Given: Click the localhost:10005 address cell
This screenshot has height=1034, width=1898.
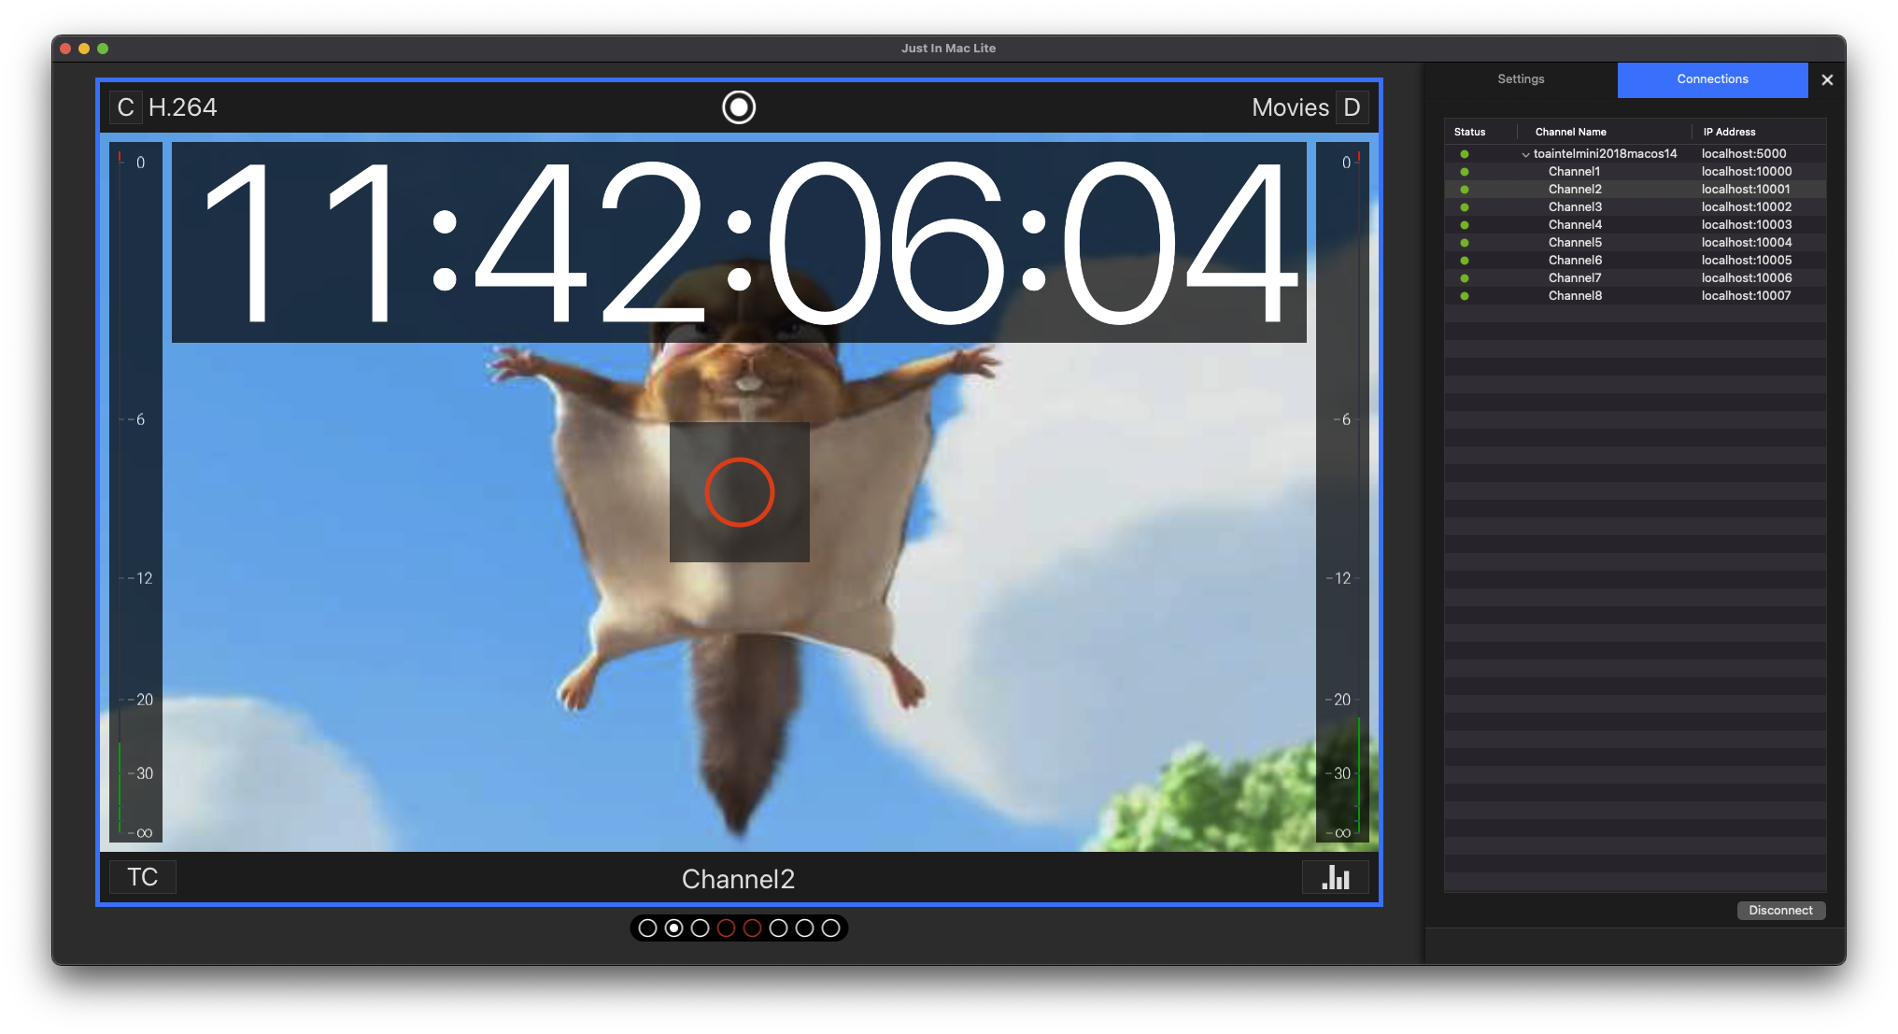Looking at the screenshot, I should coord(1747,261).
